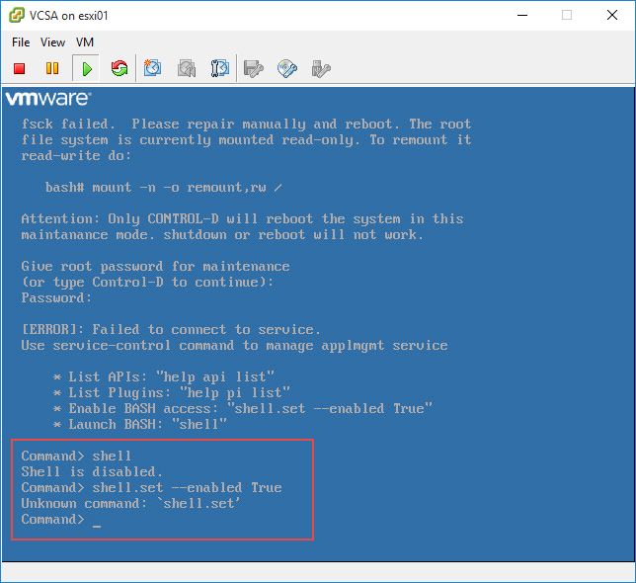
Task: Open the Snapshot Manager icon
Action: (220, 68)
